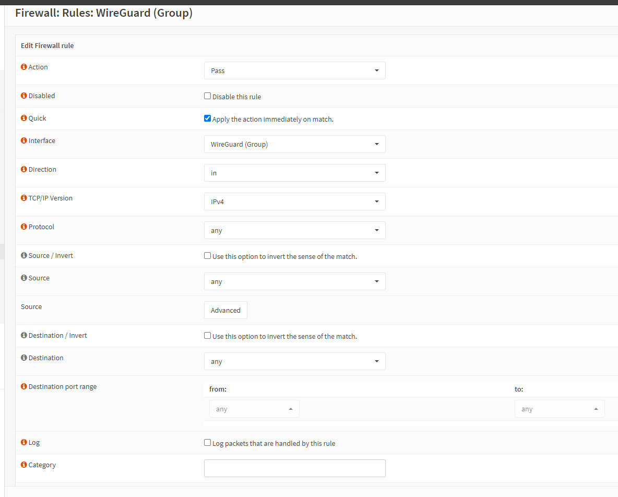618x497 pixels.
Task: Click the info icon beside Action
Action: (x=23, y=67)
